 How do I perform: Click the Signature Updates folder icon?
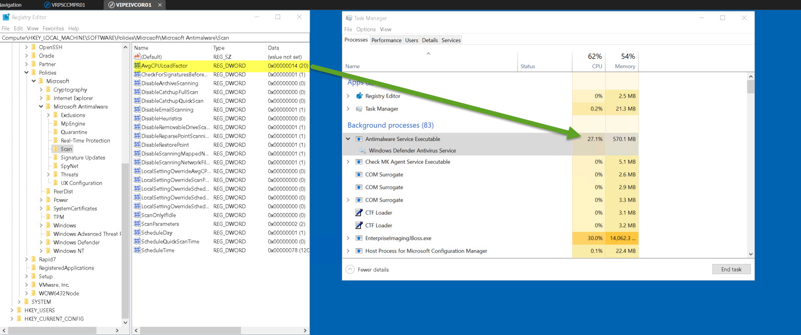point(56,158)
